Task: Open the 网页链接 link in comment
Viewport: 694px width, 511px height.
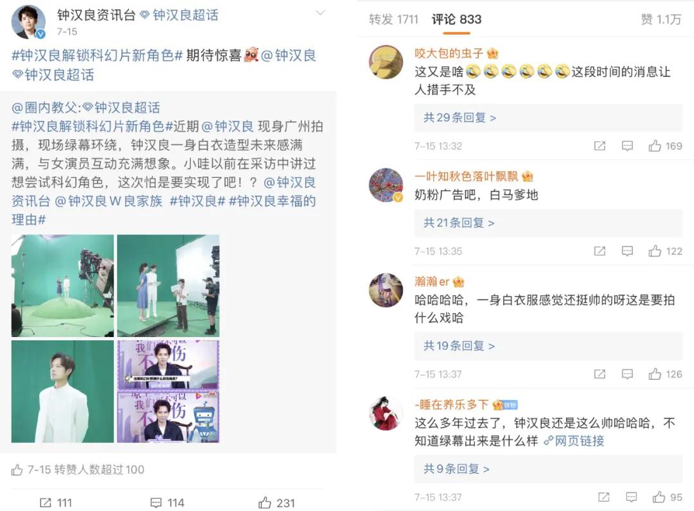Action: (x=574, y=441)
